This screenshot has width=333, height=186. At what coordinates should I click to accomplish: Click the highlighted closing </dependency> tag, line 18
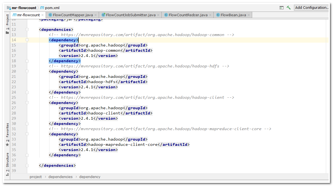pyautogui.click(x=65, y=61)
